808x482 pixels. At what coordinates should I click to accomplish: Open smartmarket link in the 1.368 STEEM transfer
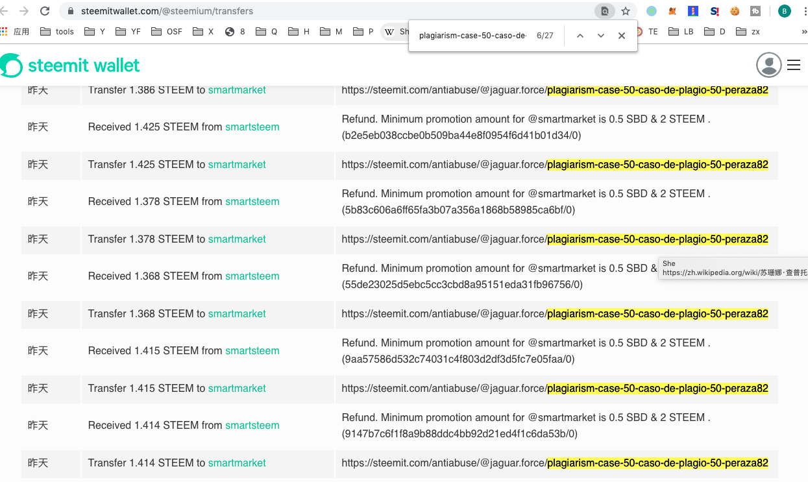coord(237,314)
